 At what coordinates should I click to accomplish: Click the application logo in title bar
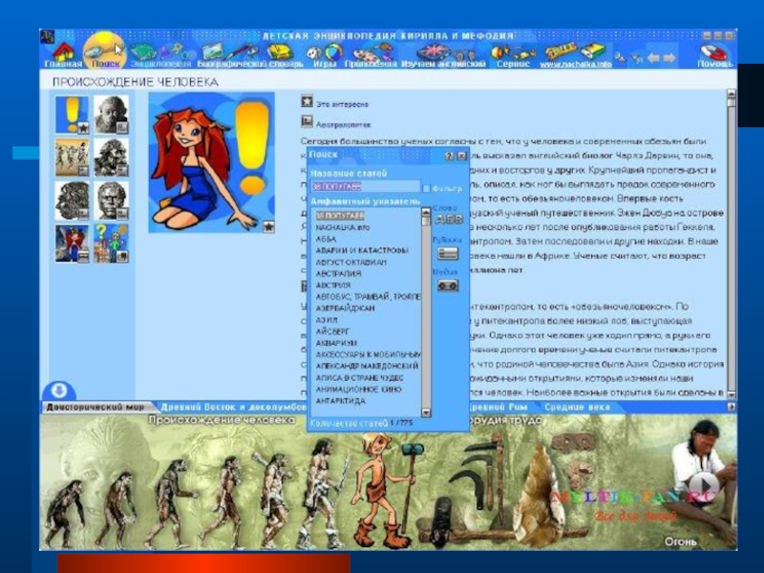pyautogui.click(x=47, y=35)
